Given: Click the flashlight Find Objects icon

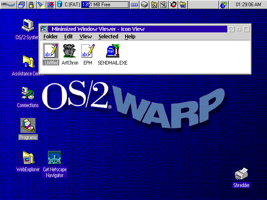Looking at the screenshot, I should (x=41, y=5).
